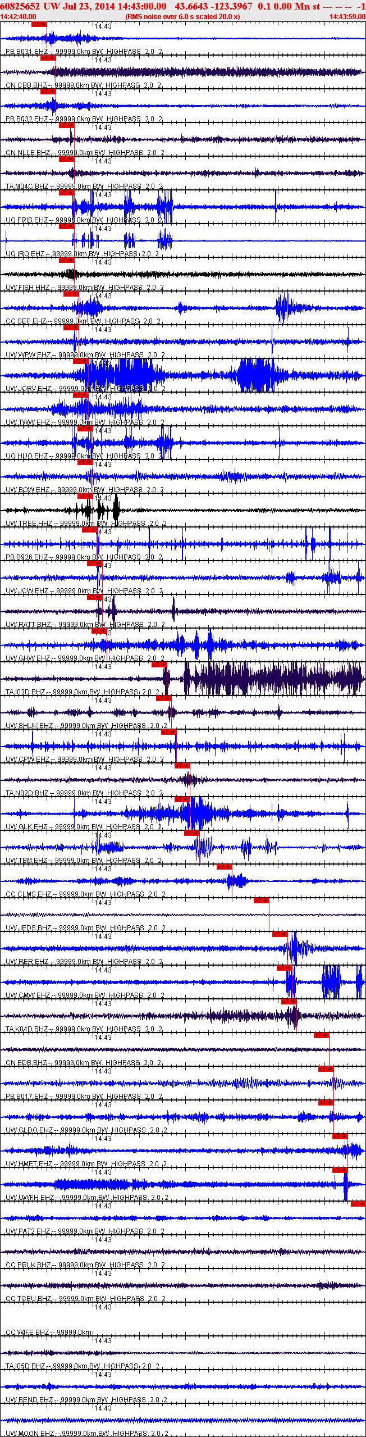Select the PB B032 EHZ station label
366x1437 pixels.
84,119
